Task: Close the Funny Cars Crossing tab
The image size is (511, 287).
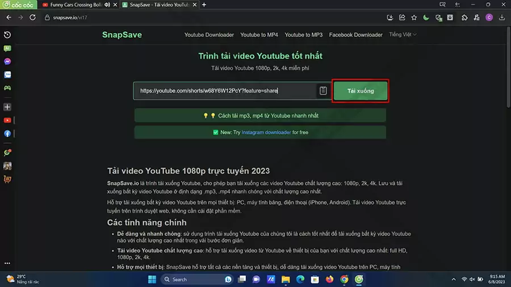Action: (x=115, y=5)
